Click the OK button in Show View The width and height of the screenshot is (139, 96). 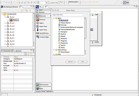83,62
